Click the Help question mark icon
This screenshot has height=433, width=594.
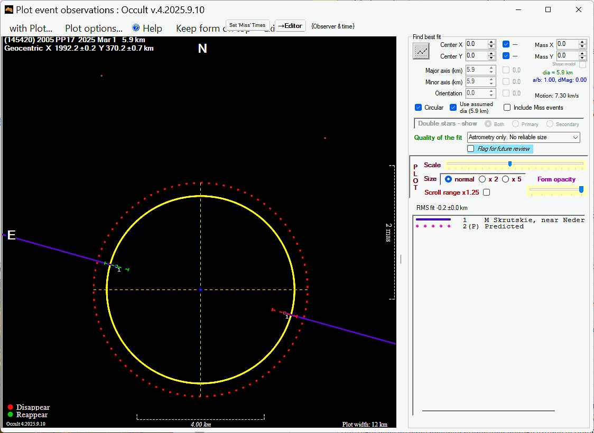pyautogui.click(x=136, y=28)
